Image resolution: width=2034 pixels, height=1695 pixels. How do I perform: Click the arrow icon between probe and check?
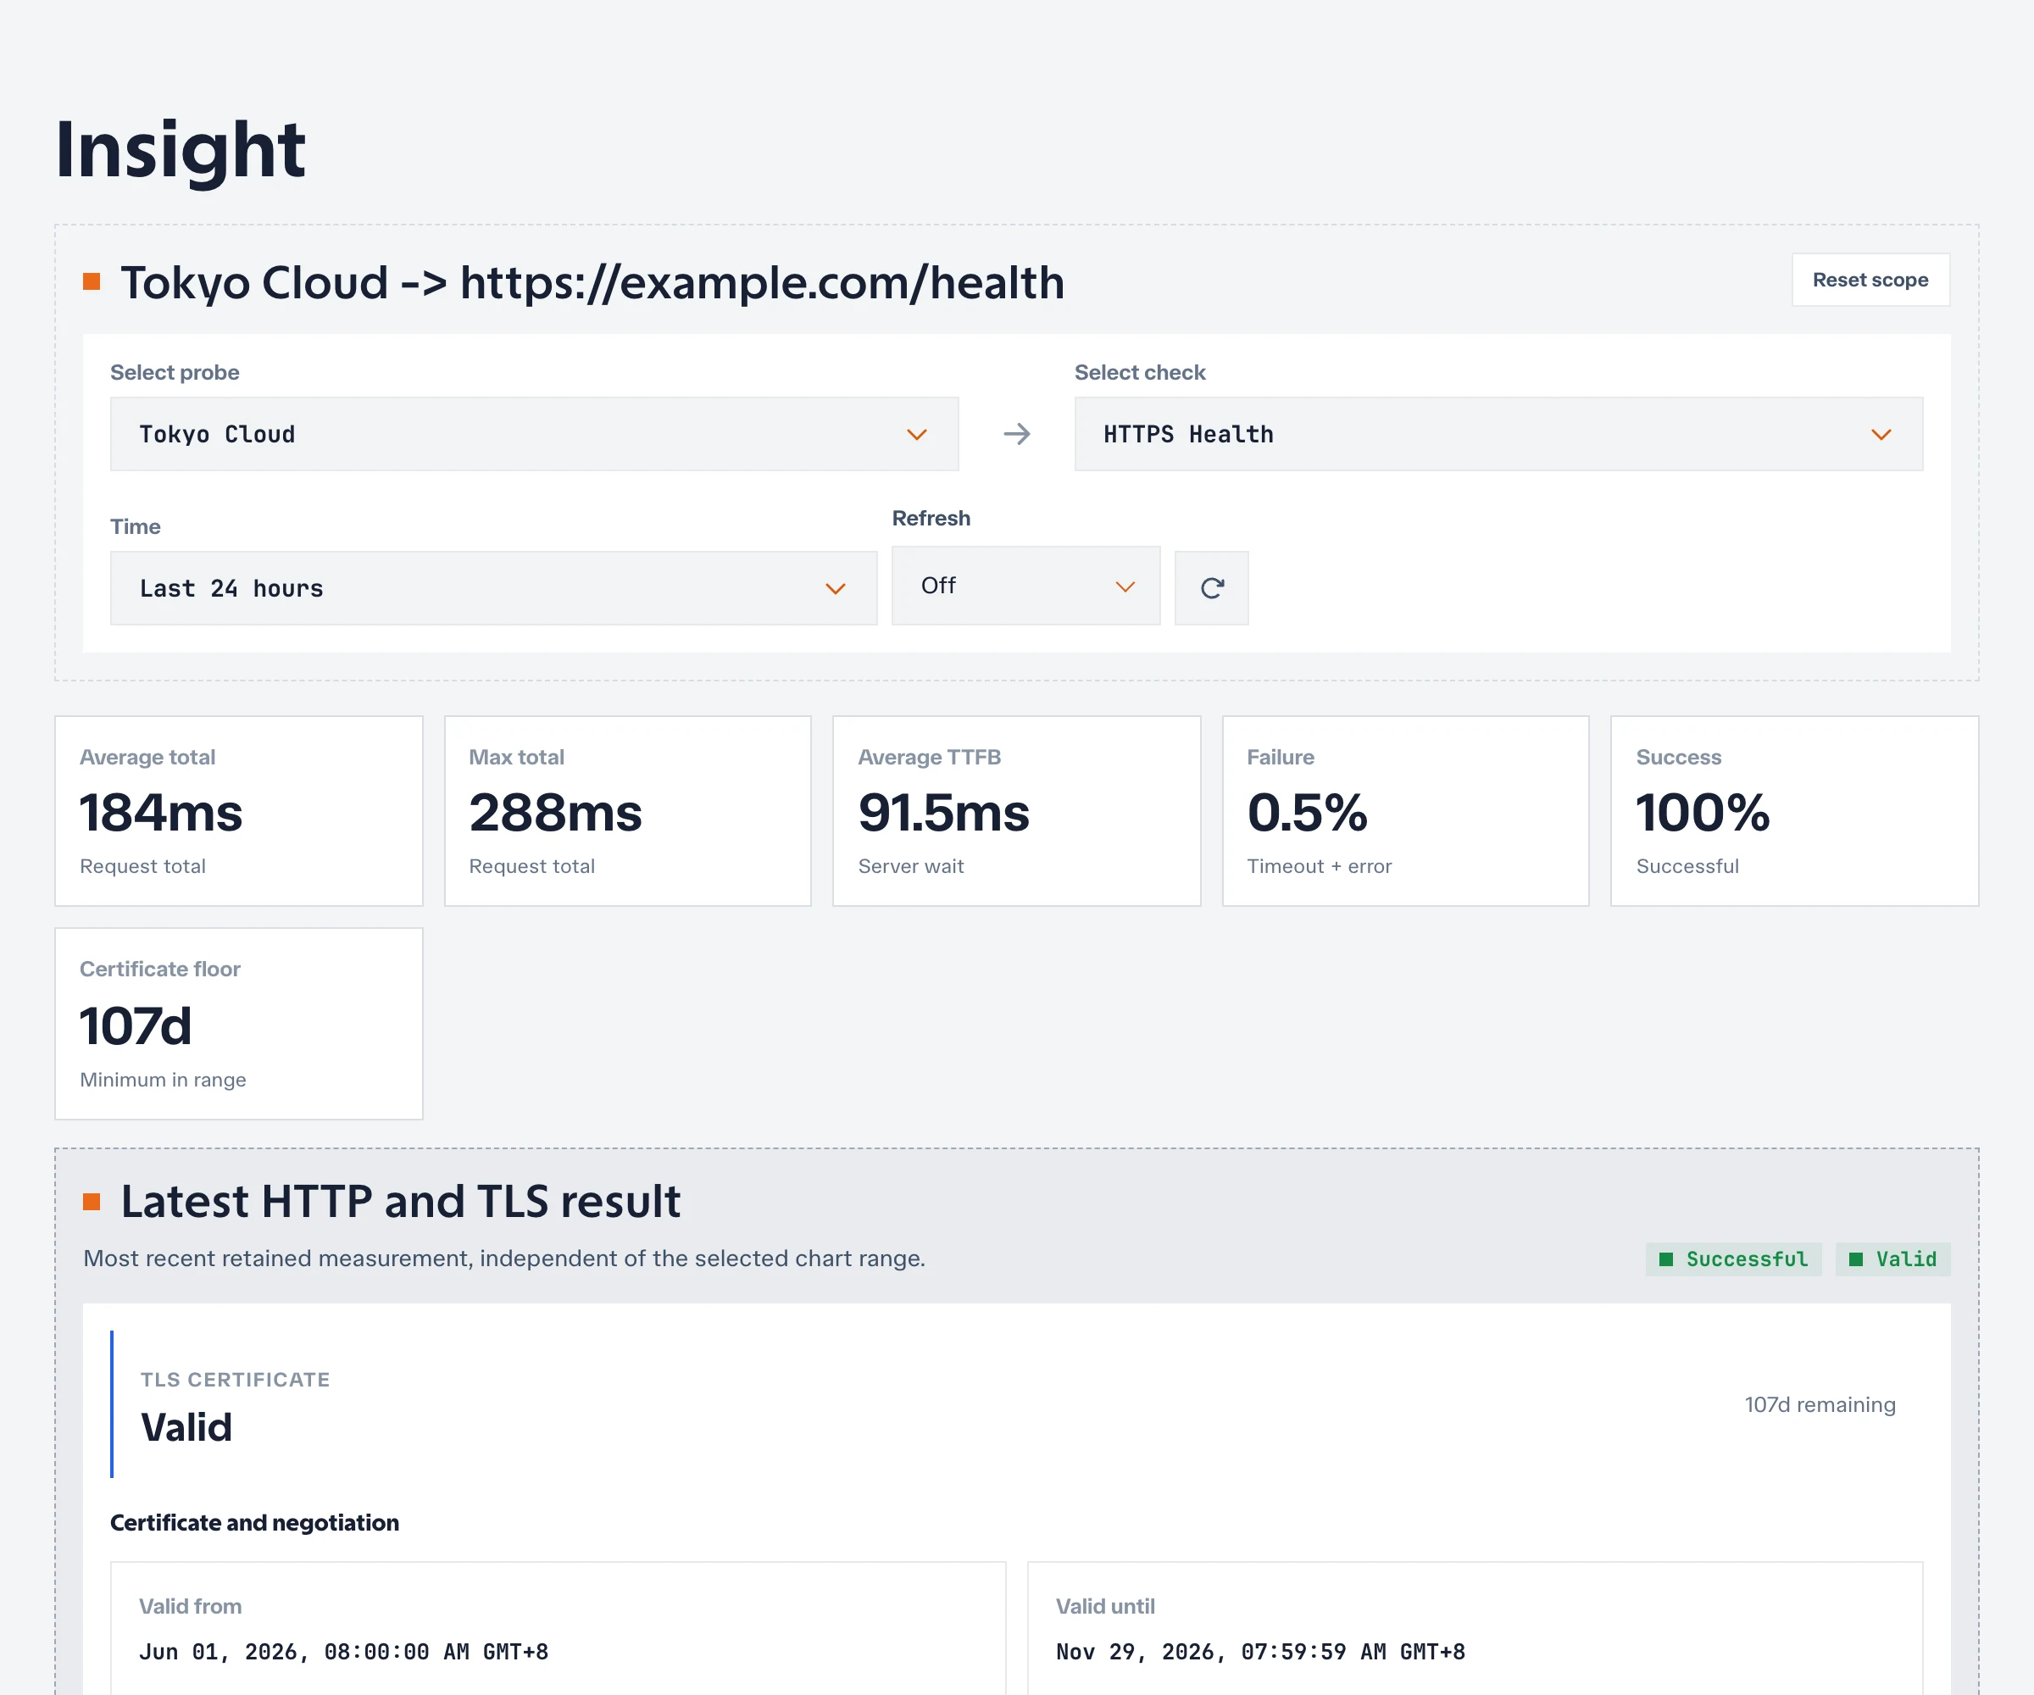pyautogui.click(x=1017, y=434)
